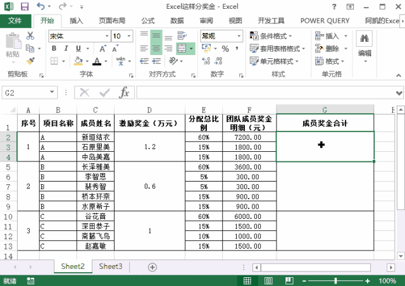Toggle Italic formatting
This screenshot has width=405, height=286.
(x=66, y=48)
